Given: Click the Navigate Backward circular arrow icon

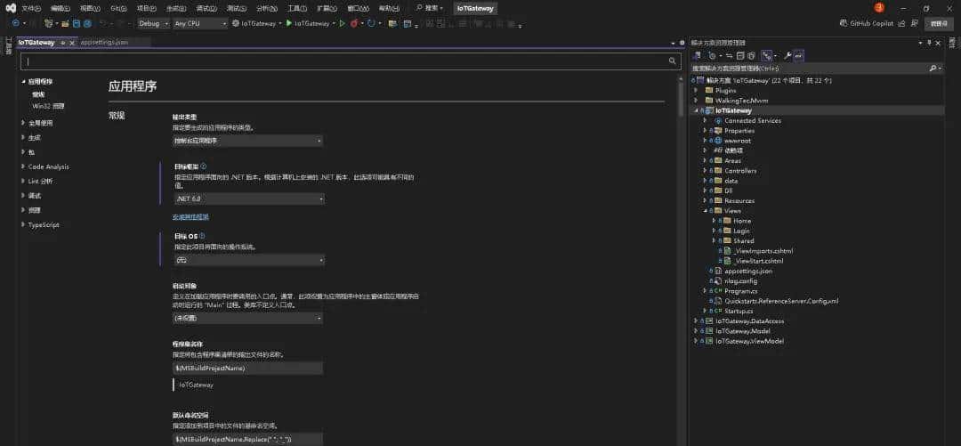Looking at the screenshot, I should coord(15,23).
